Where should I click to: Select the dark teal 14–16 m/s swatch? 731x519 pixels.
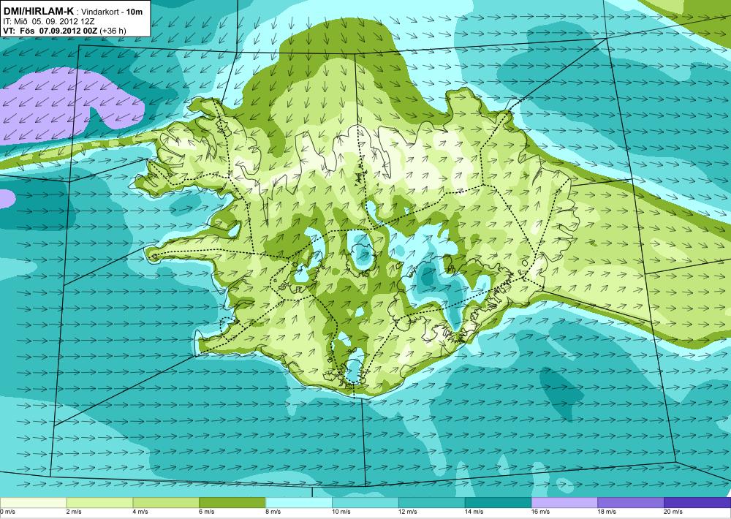(x=498, y=503)
